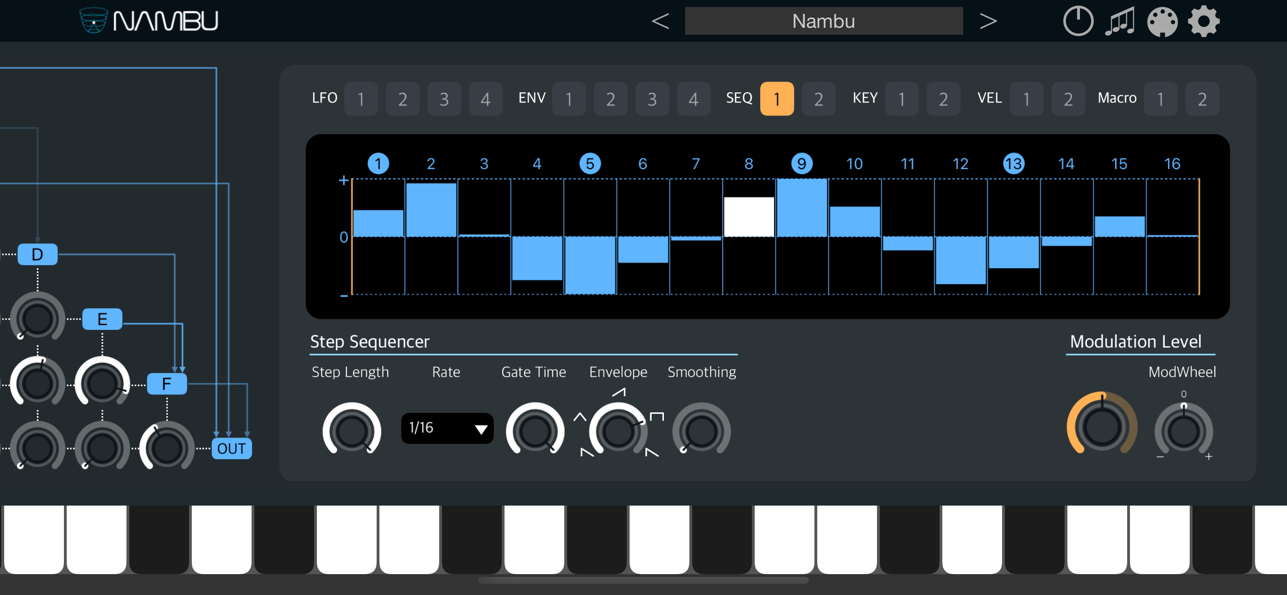Select the ramp-up envelope shape icon
This screenshot has width=1287, height=595.
[x=619, y=392]
